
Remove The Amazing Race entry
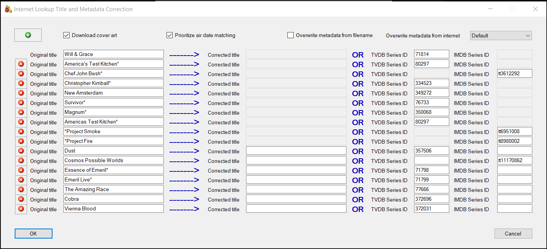(21, 190)
